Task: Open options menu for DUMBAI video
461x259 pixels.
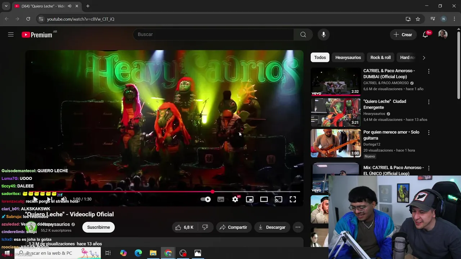Action: point(429,72)
